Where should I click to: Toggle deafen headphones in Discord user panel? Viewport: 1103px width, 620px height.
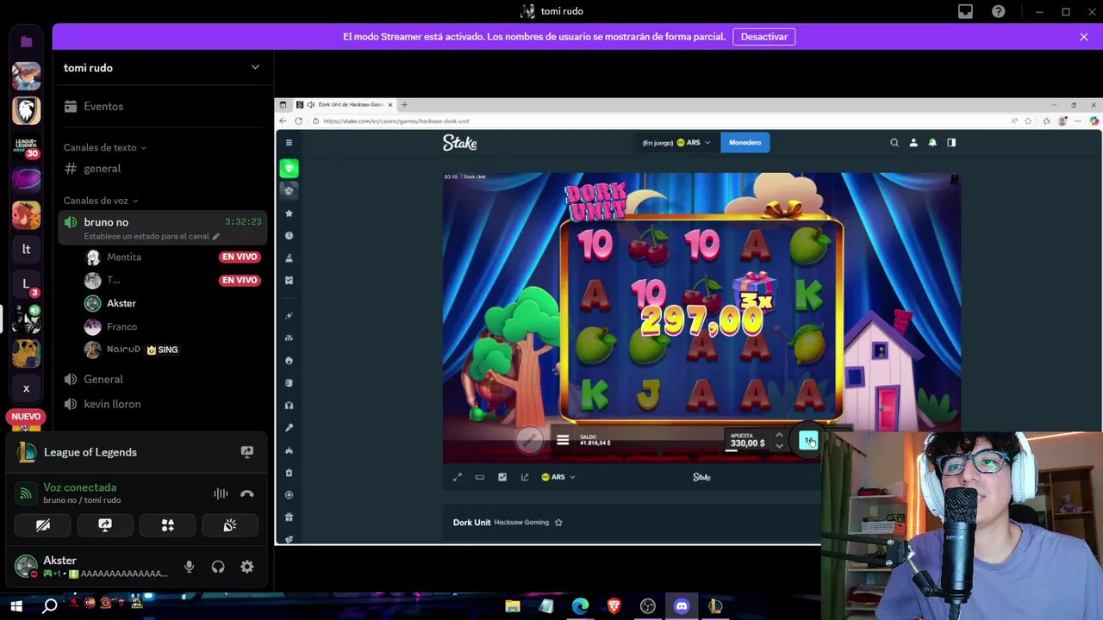tap(218, 567)
